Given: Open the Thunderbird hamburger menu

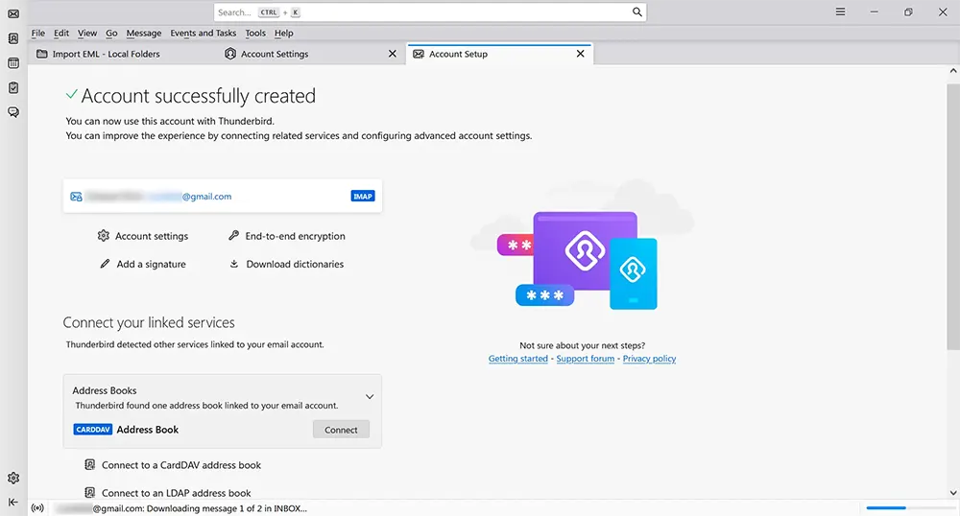Looking at the screenshot, I should (x=841, y=12).
